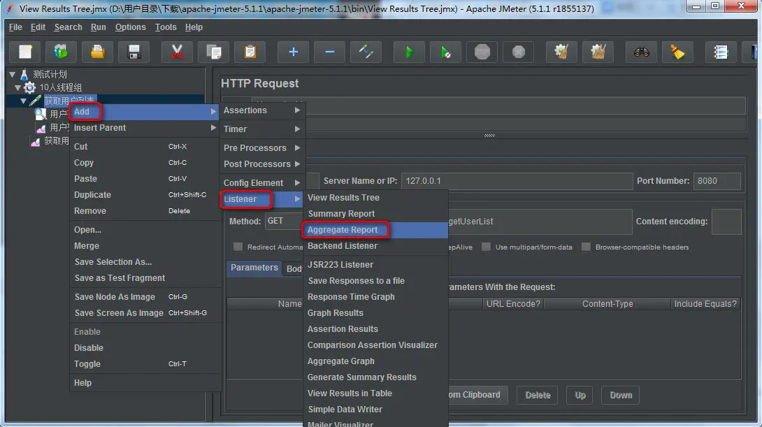Collapse the 测试计划 tree node
The width and height of the screenshot is (762, 427).
12,74
